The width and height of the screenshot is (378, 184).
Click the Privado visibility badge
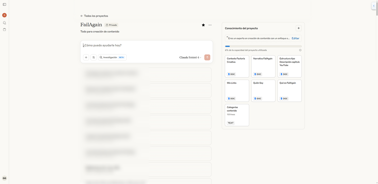pyautogui.click(x=111, y=25)
